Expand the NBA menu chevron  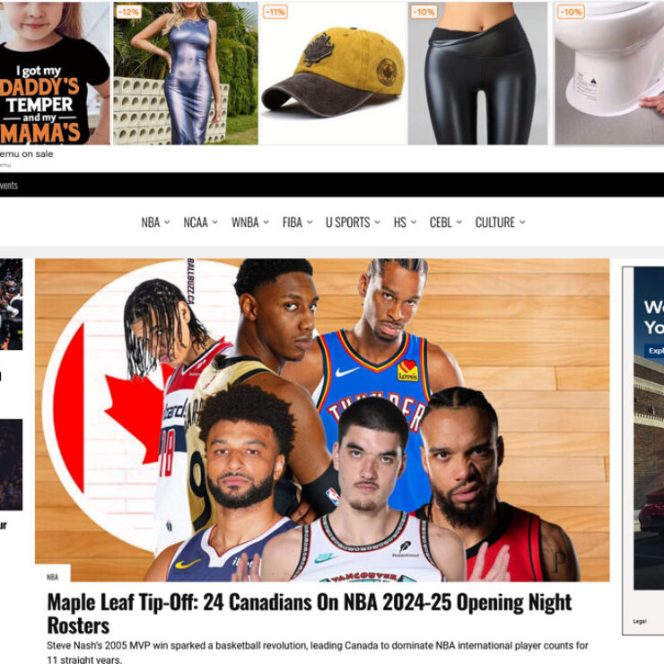point(167,223)
